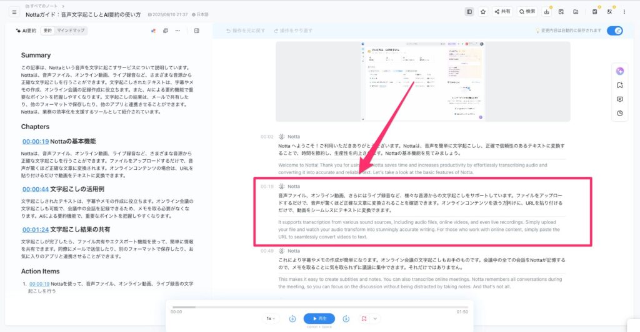The image size is (640, 332).
Task: Jump to timestamp 00:01:24 chapter link
Action: pyautogui.click(x=36, y=230)
